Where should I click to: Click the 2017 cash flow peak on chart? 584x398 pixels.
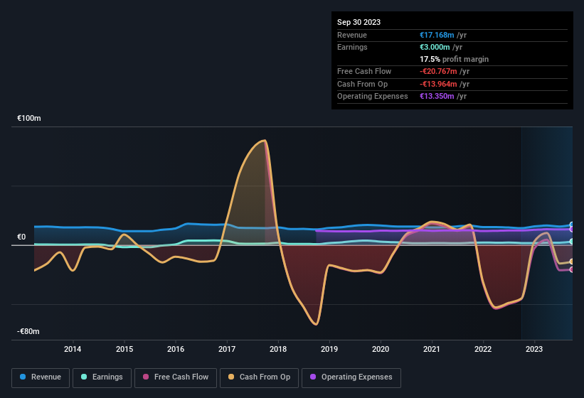coord(264,141)
